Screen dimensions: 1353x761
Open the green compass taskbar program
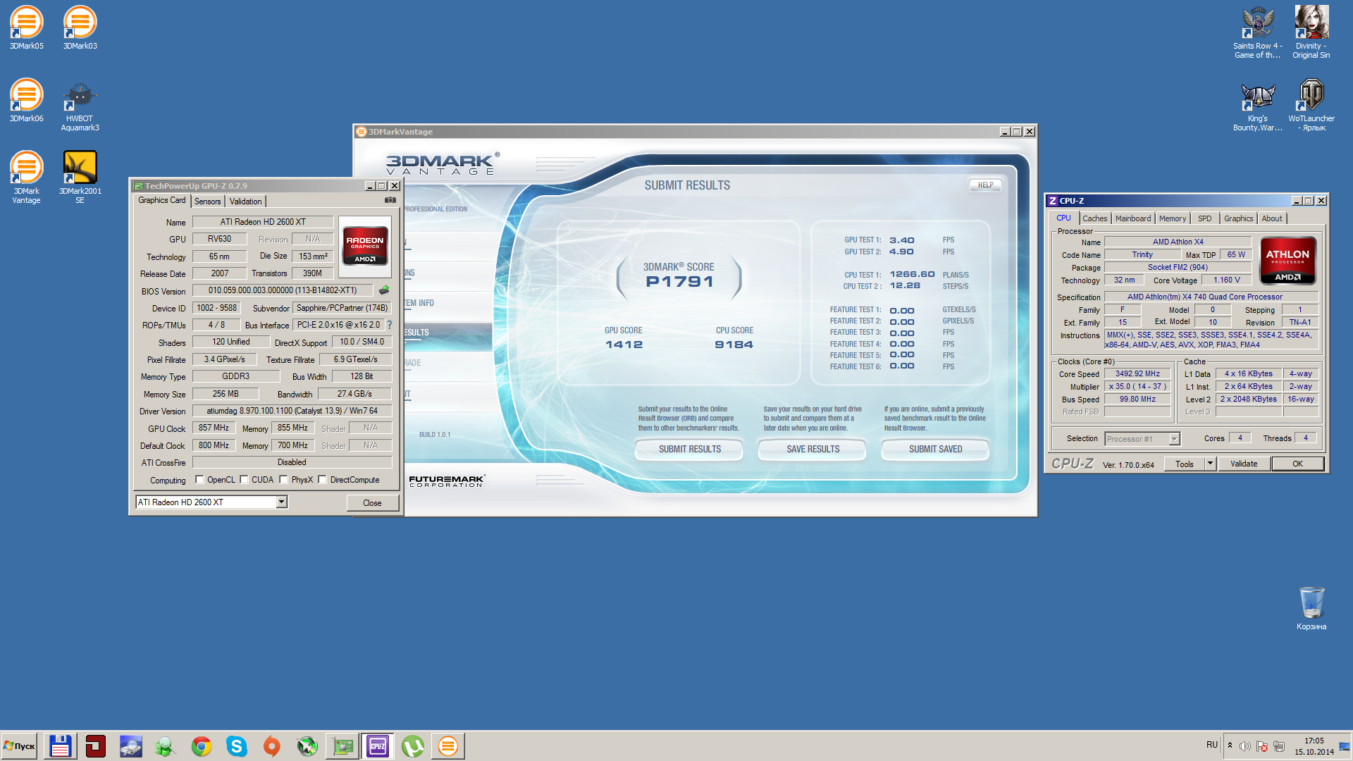tap(307, 745)
